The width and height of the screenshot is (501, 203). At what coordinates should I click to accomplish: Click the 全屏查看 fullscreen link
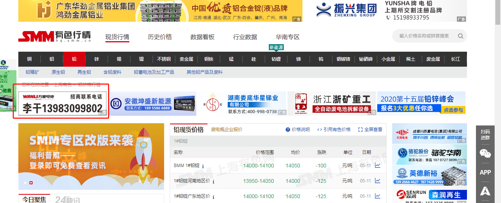click(370, 130)
